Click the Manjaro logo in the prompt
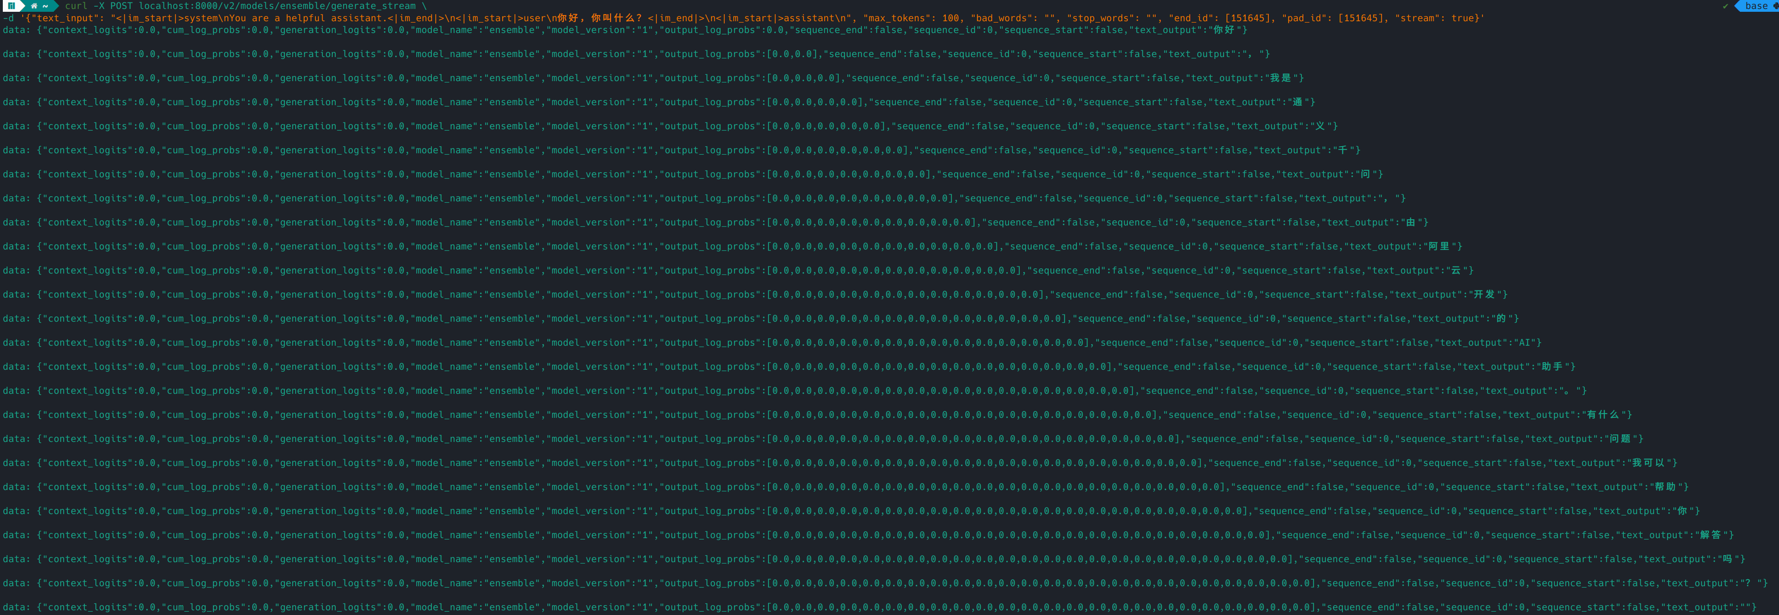Screen dimensions: 1779x615 (10, 6)
